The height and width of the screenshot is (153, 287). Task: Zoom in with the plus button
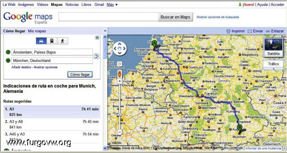[119, 81]
